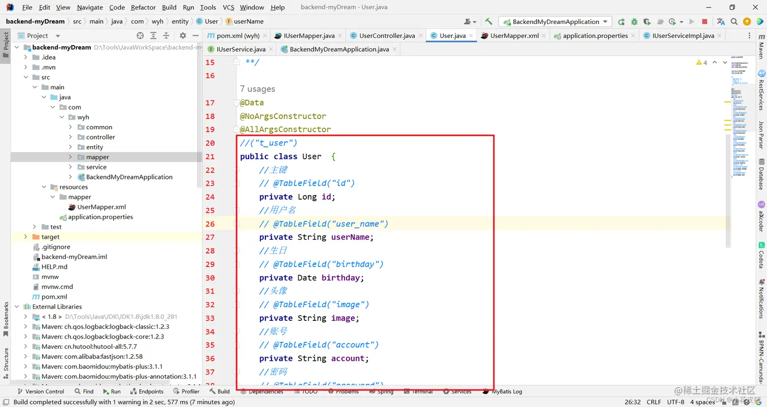Open the Json Parser side panel
This screenshot has width=767, height=407.
tap(761, 134)
